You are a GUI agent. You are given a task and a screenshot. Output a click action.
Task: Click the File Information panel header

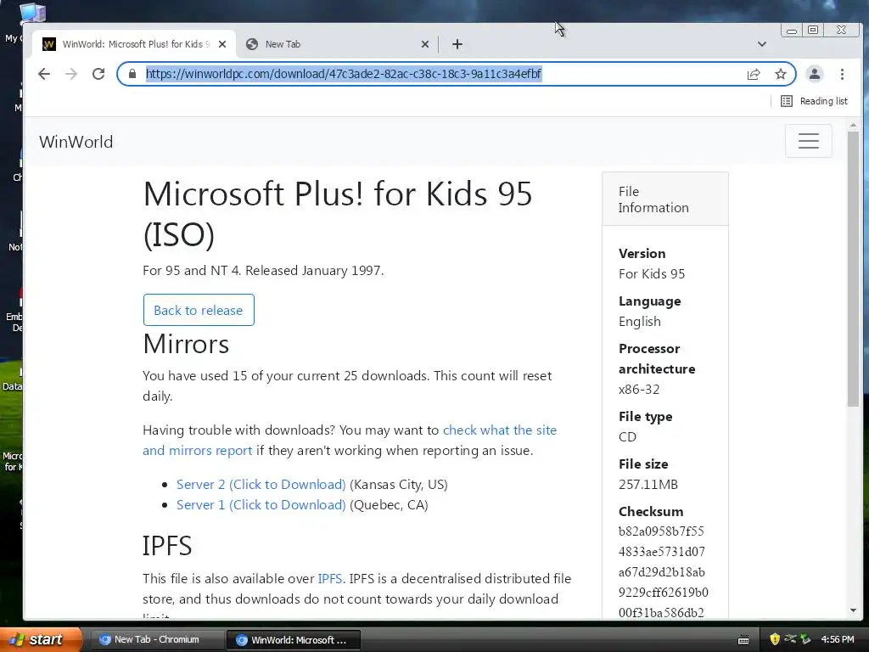click(664, 199)
